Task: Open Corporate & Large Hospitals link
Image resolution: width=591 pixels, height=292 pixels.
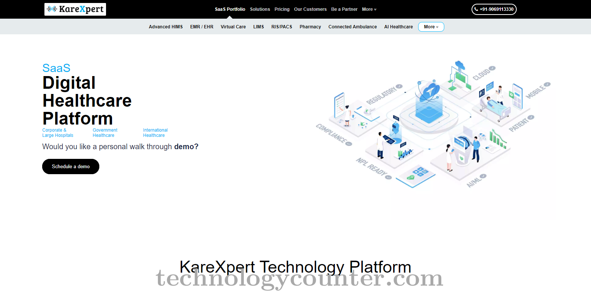Action: pyautogui.click(x=58, y=133)
